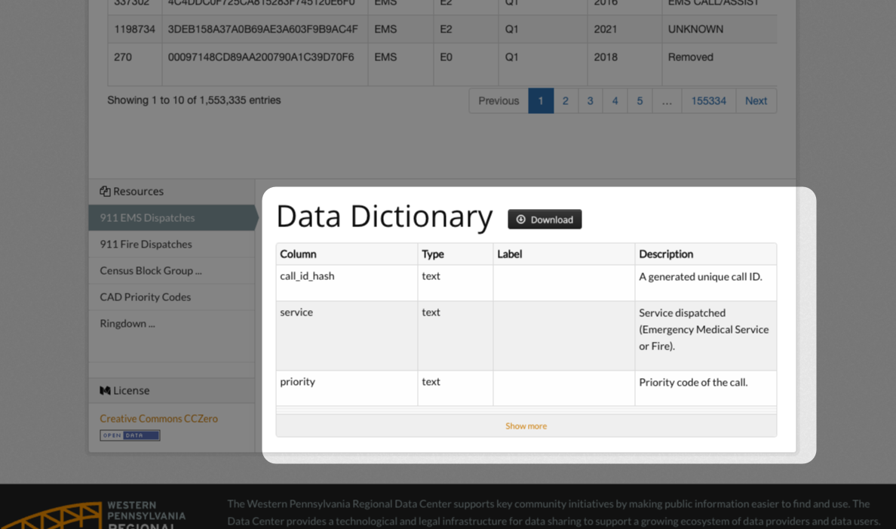Jump to page 3 of the results

(591, 100)
